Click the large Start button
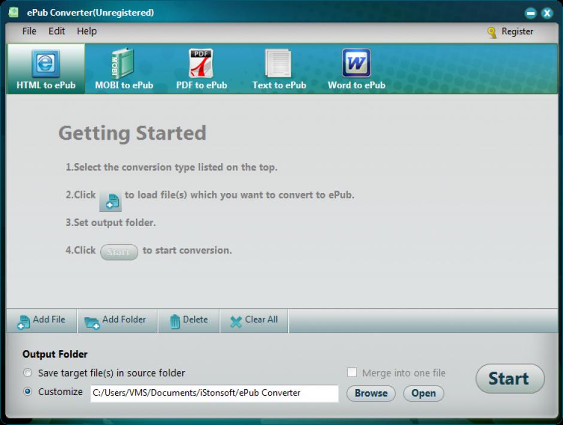This screenshot has width=563, height=425. click(510, 379)
